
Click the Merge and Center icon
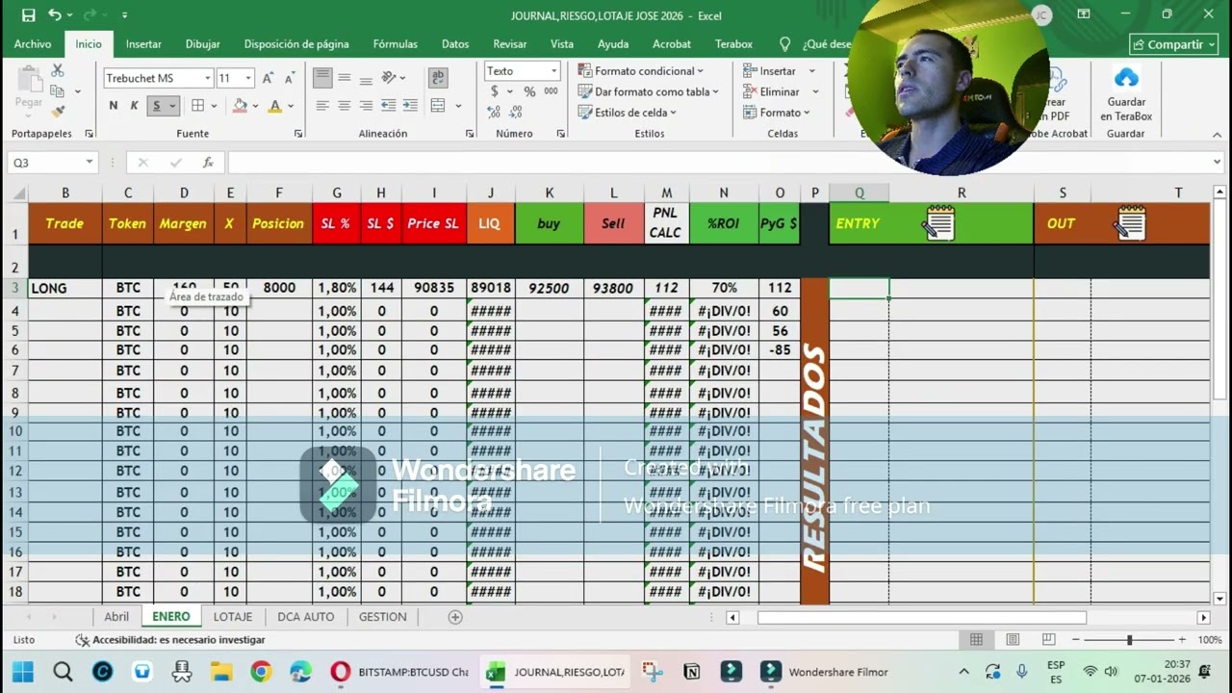(x=438, y=106)
